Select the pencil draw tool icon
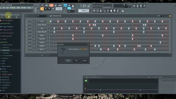Viewport: 176px width, 99px height. [x=65, y=8]
